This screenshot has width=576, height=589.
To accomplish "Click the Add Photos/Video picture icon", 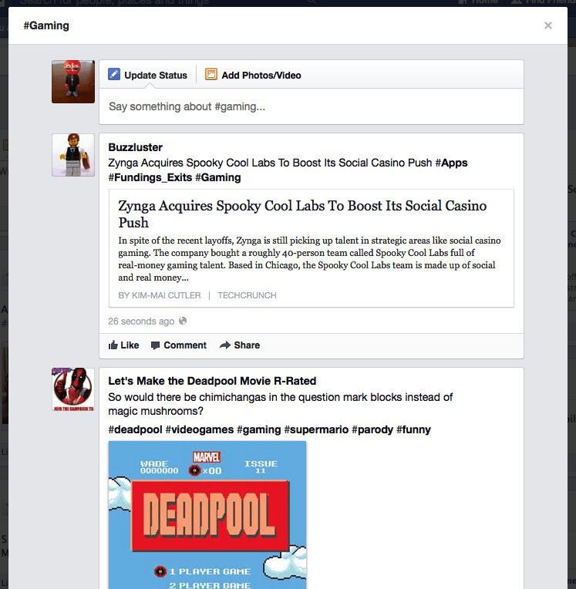I will 211,74.
